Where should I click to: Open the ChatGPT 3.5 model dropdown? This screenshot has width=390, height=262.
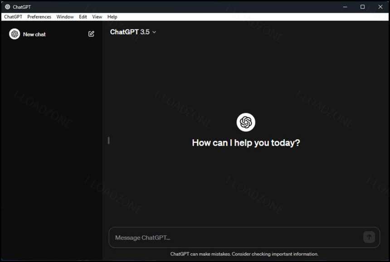[x=133, y=32]
